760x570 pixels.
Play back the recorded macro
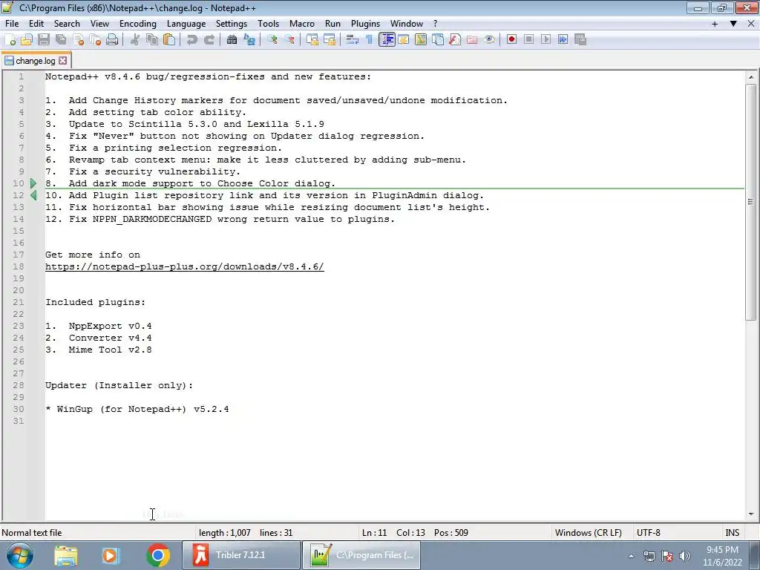[x=546, y=40]
